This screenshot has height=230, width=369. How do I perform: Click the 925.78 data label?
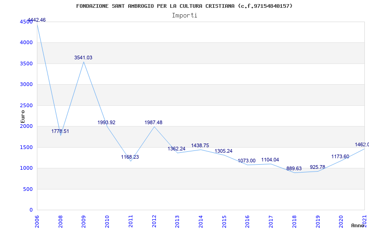pos(317,167)
